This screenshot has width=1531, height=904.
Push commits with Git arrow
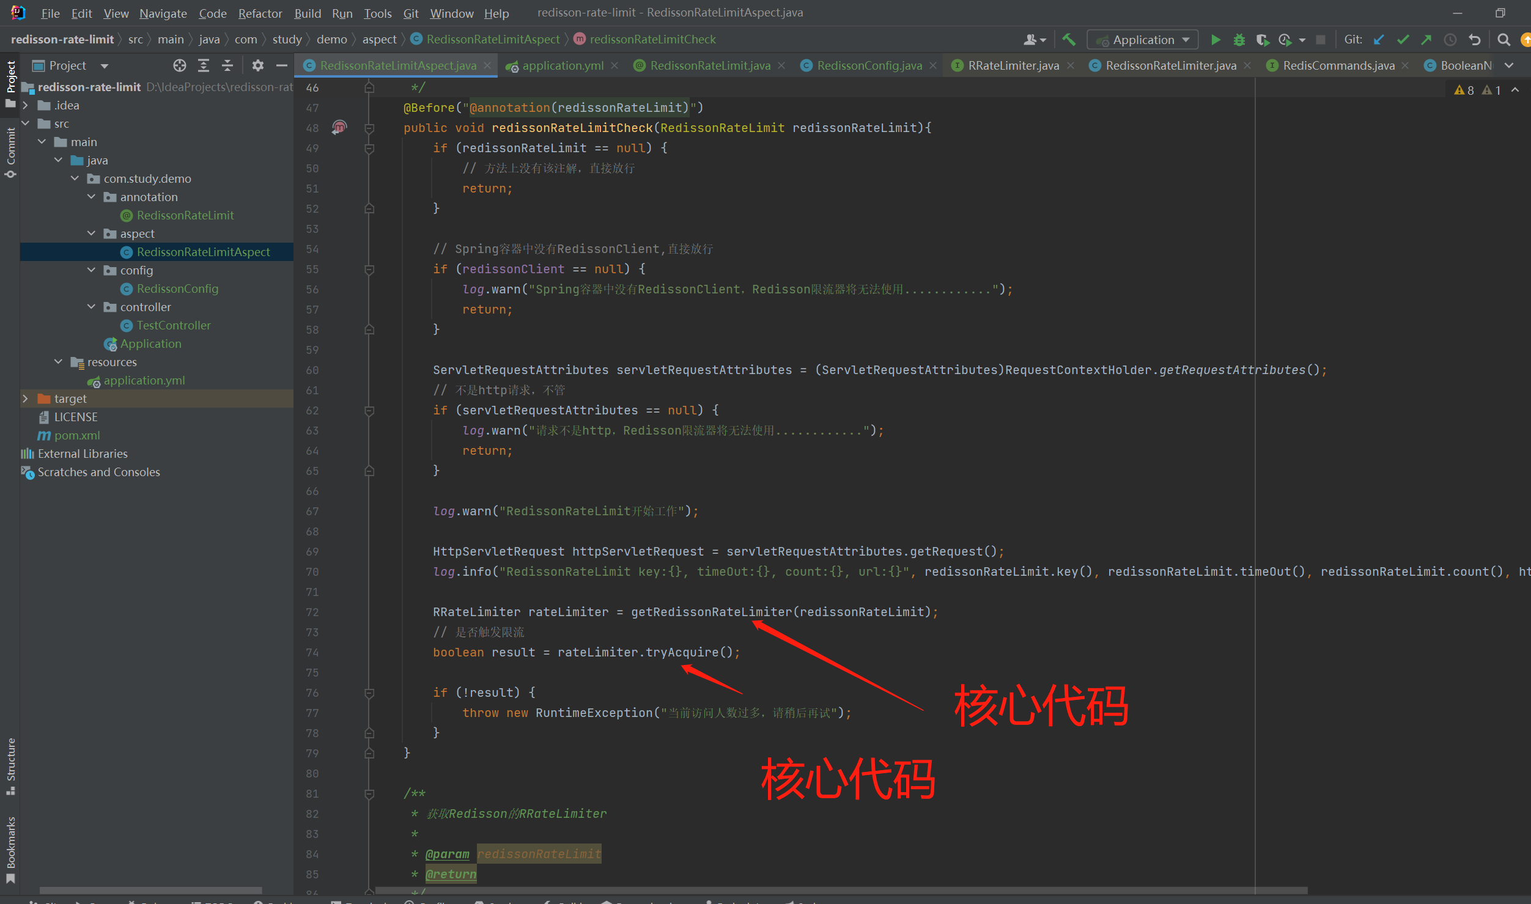1426,40
